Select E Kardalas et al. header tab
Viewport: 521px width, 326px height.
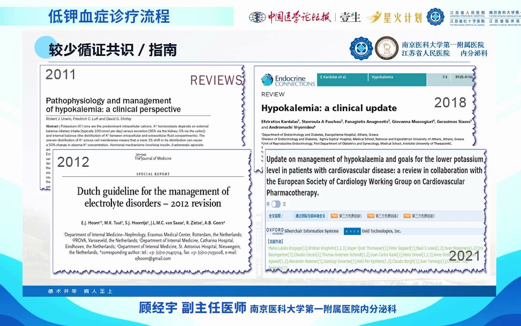333,77
